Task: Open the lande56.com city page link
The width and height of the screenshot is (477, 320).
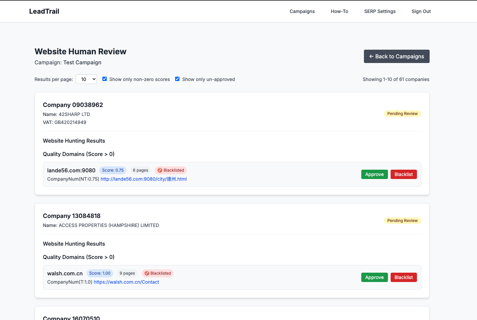Action: [143, 179]
